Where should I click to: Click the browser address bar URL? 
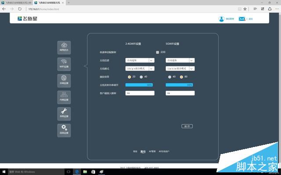[x=43, y=9]
